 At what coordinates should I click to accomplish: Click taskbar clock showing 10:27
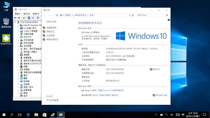click(193, 115)
